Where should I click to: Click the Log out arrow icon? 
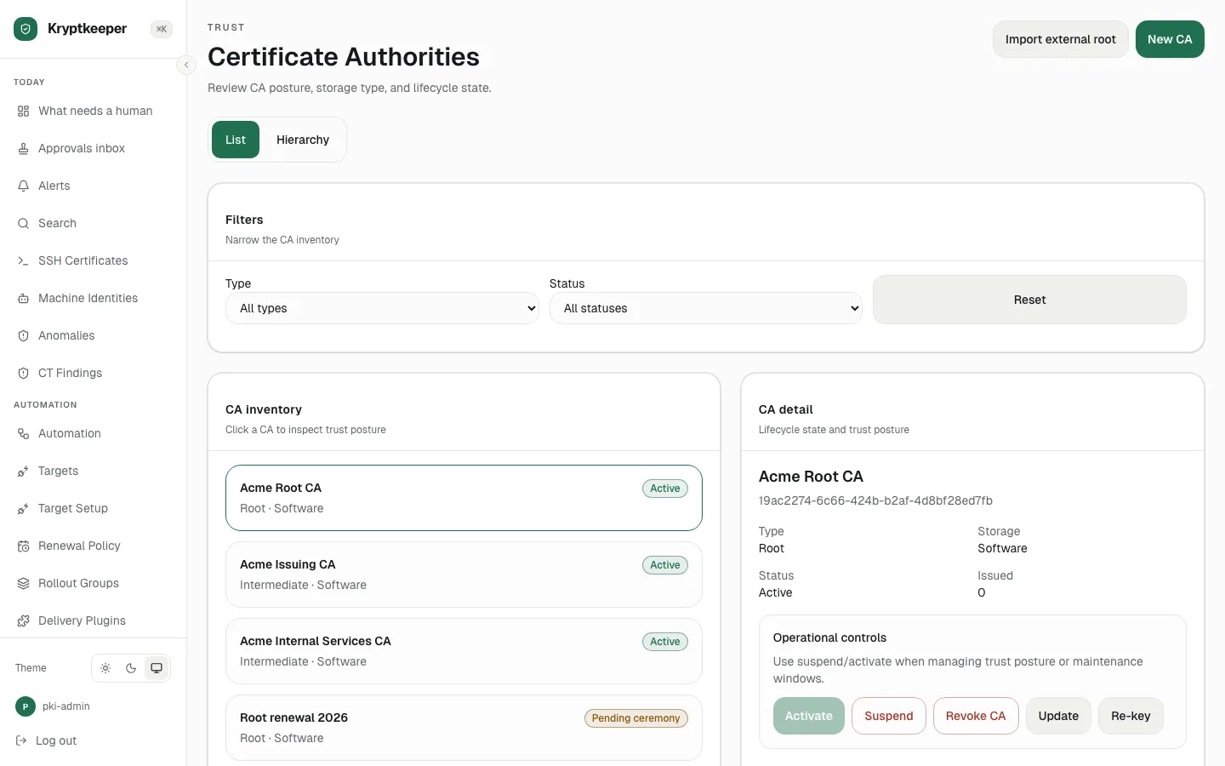pos(21,740)
